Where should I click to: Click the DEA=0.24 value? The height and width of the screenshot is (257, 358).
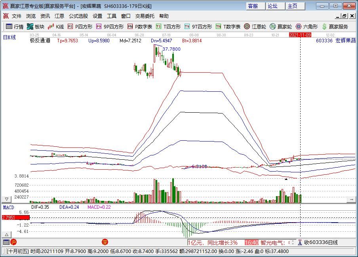[69, 207]
